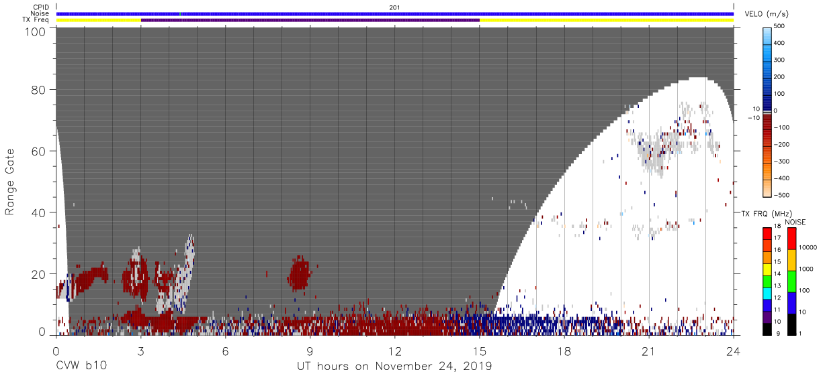This screenshot has width=825, height=380.
Task: Click the '-500' tick on the VELO scale
Action: pyautogui.click(x=781, y=195)
